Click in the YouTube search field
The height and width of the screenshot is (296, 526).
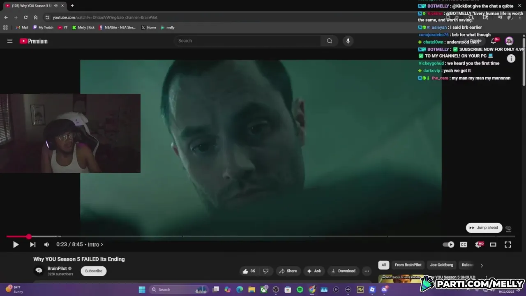[248, 41]
